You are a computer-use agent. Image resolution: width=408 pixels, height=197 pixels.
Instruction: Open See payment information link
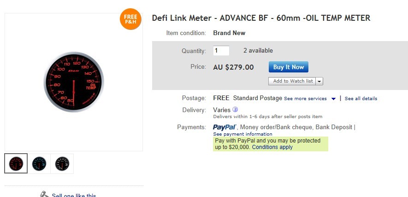tap(242, 134)
